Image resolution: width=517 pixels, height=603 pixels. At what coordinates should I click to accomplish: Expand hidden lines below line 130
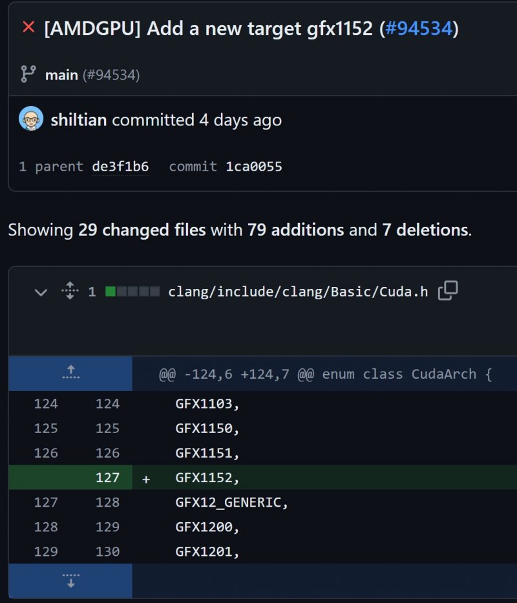pyautogui.click(x=70, y=580)
